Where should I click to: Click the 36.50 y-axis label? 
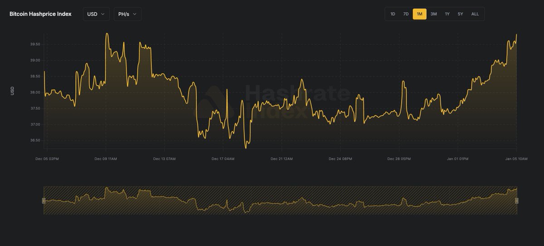(x=35, y=140)
